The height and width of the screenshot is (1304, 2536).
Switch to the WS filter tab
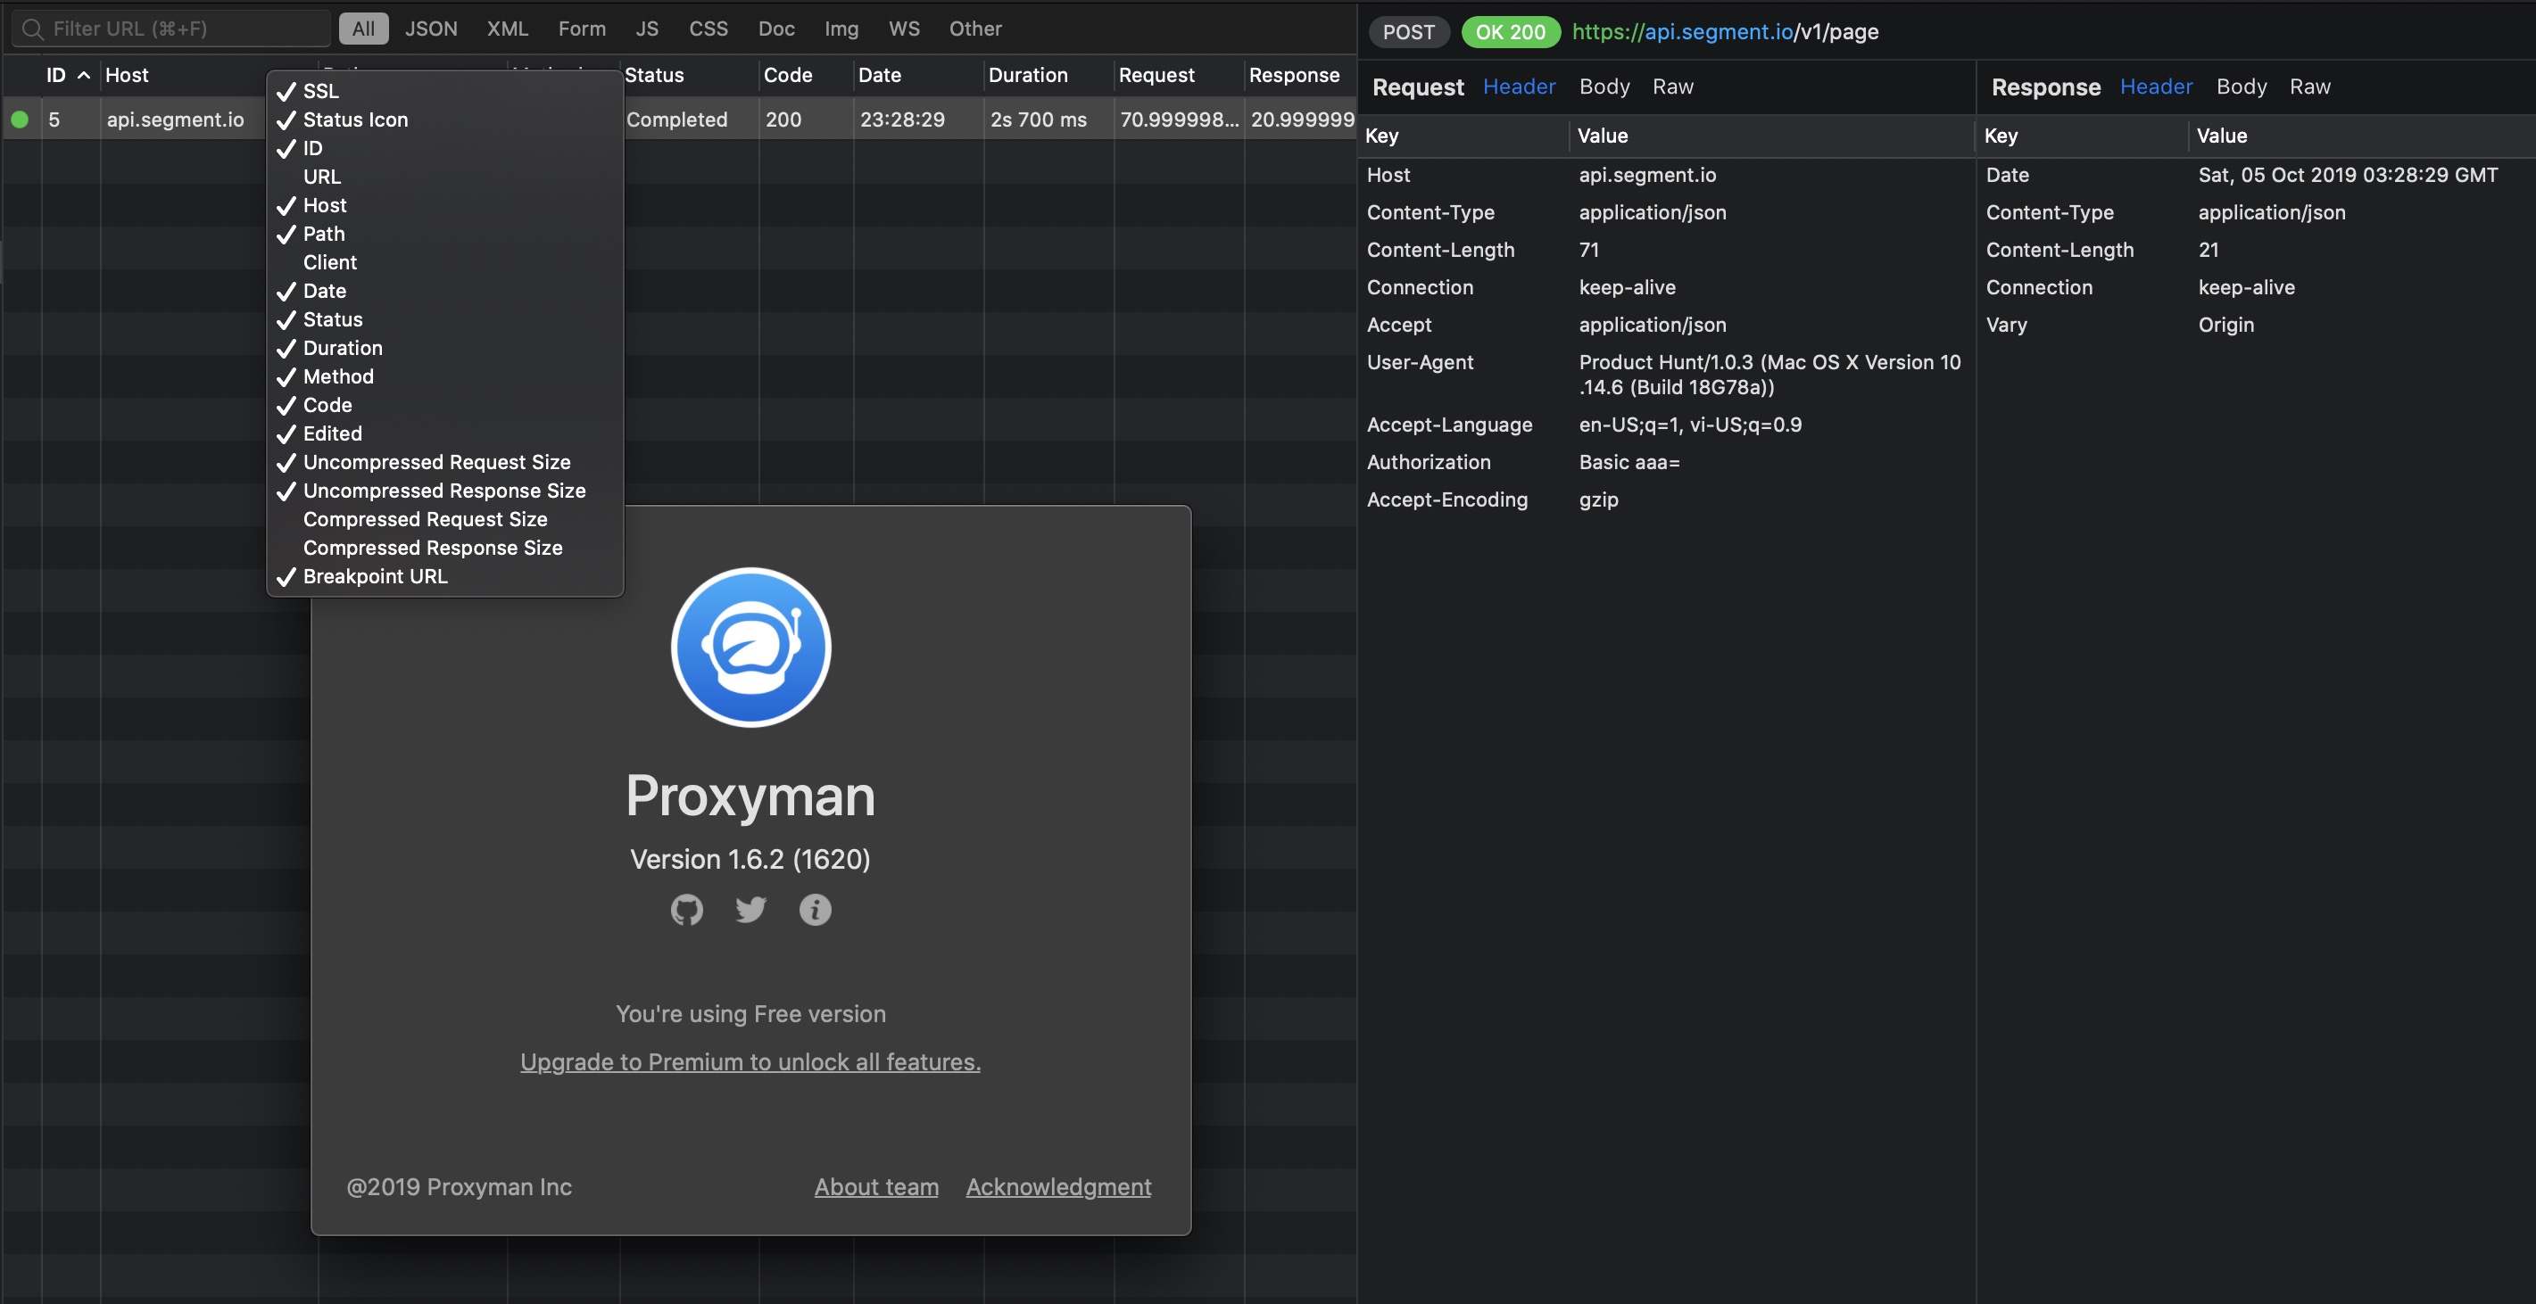[903, 29]
